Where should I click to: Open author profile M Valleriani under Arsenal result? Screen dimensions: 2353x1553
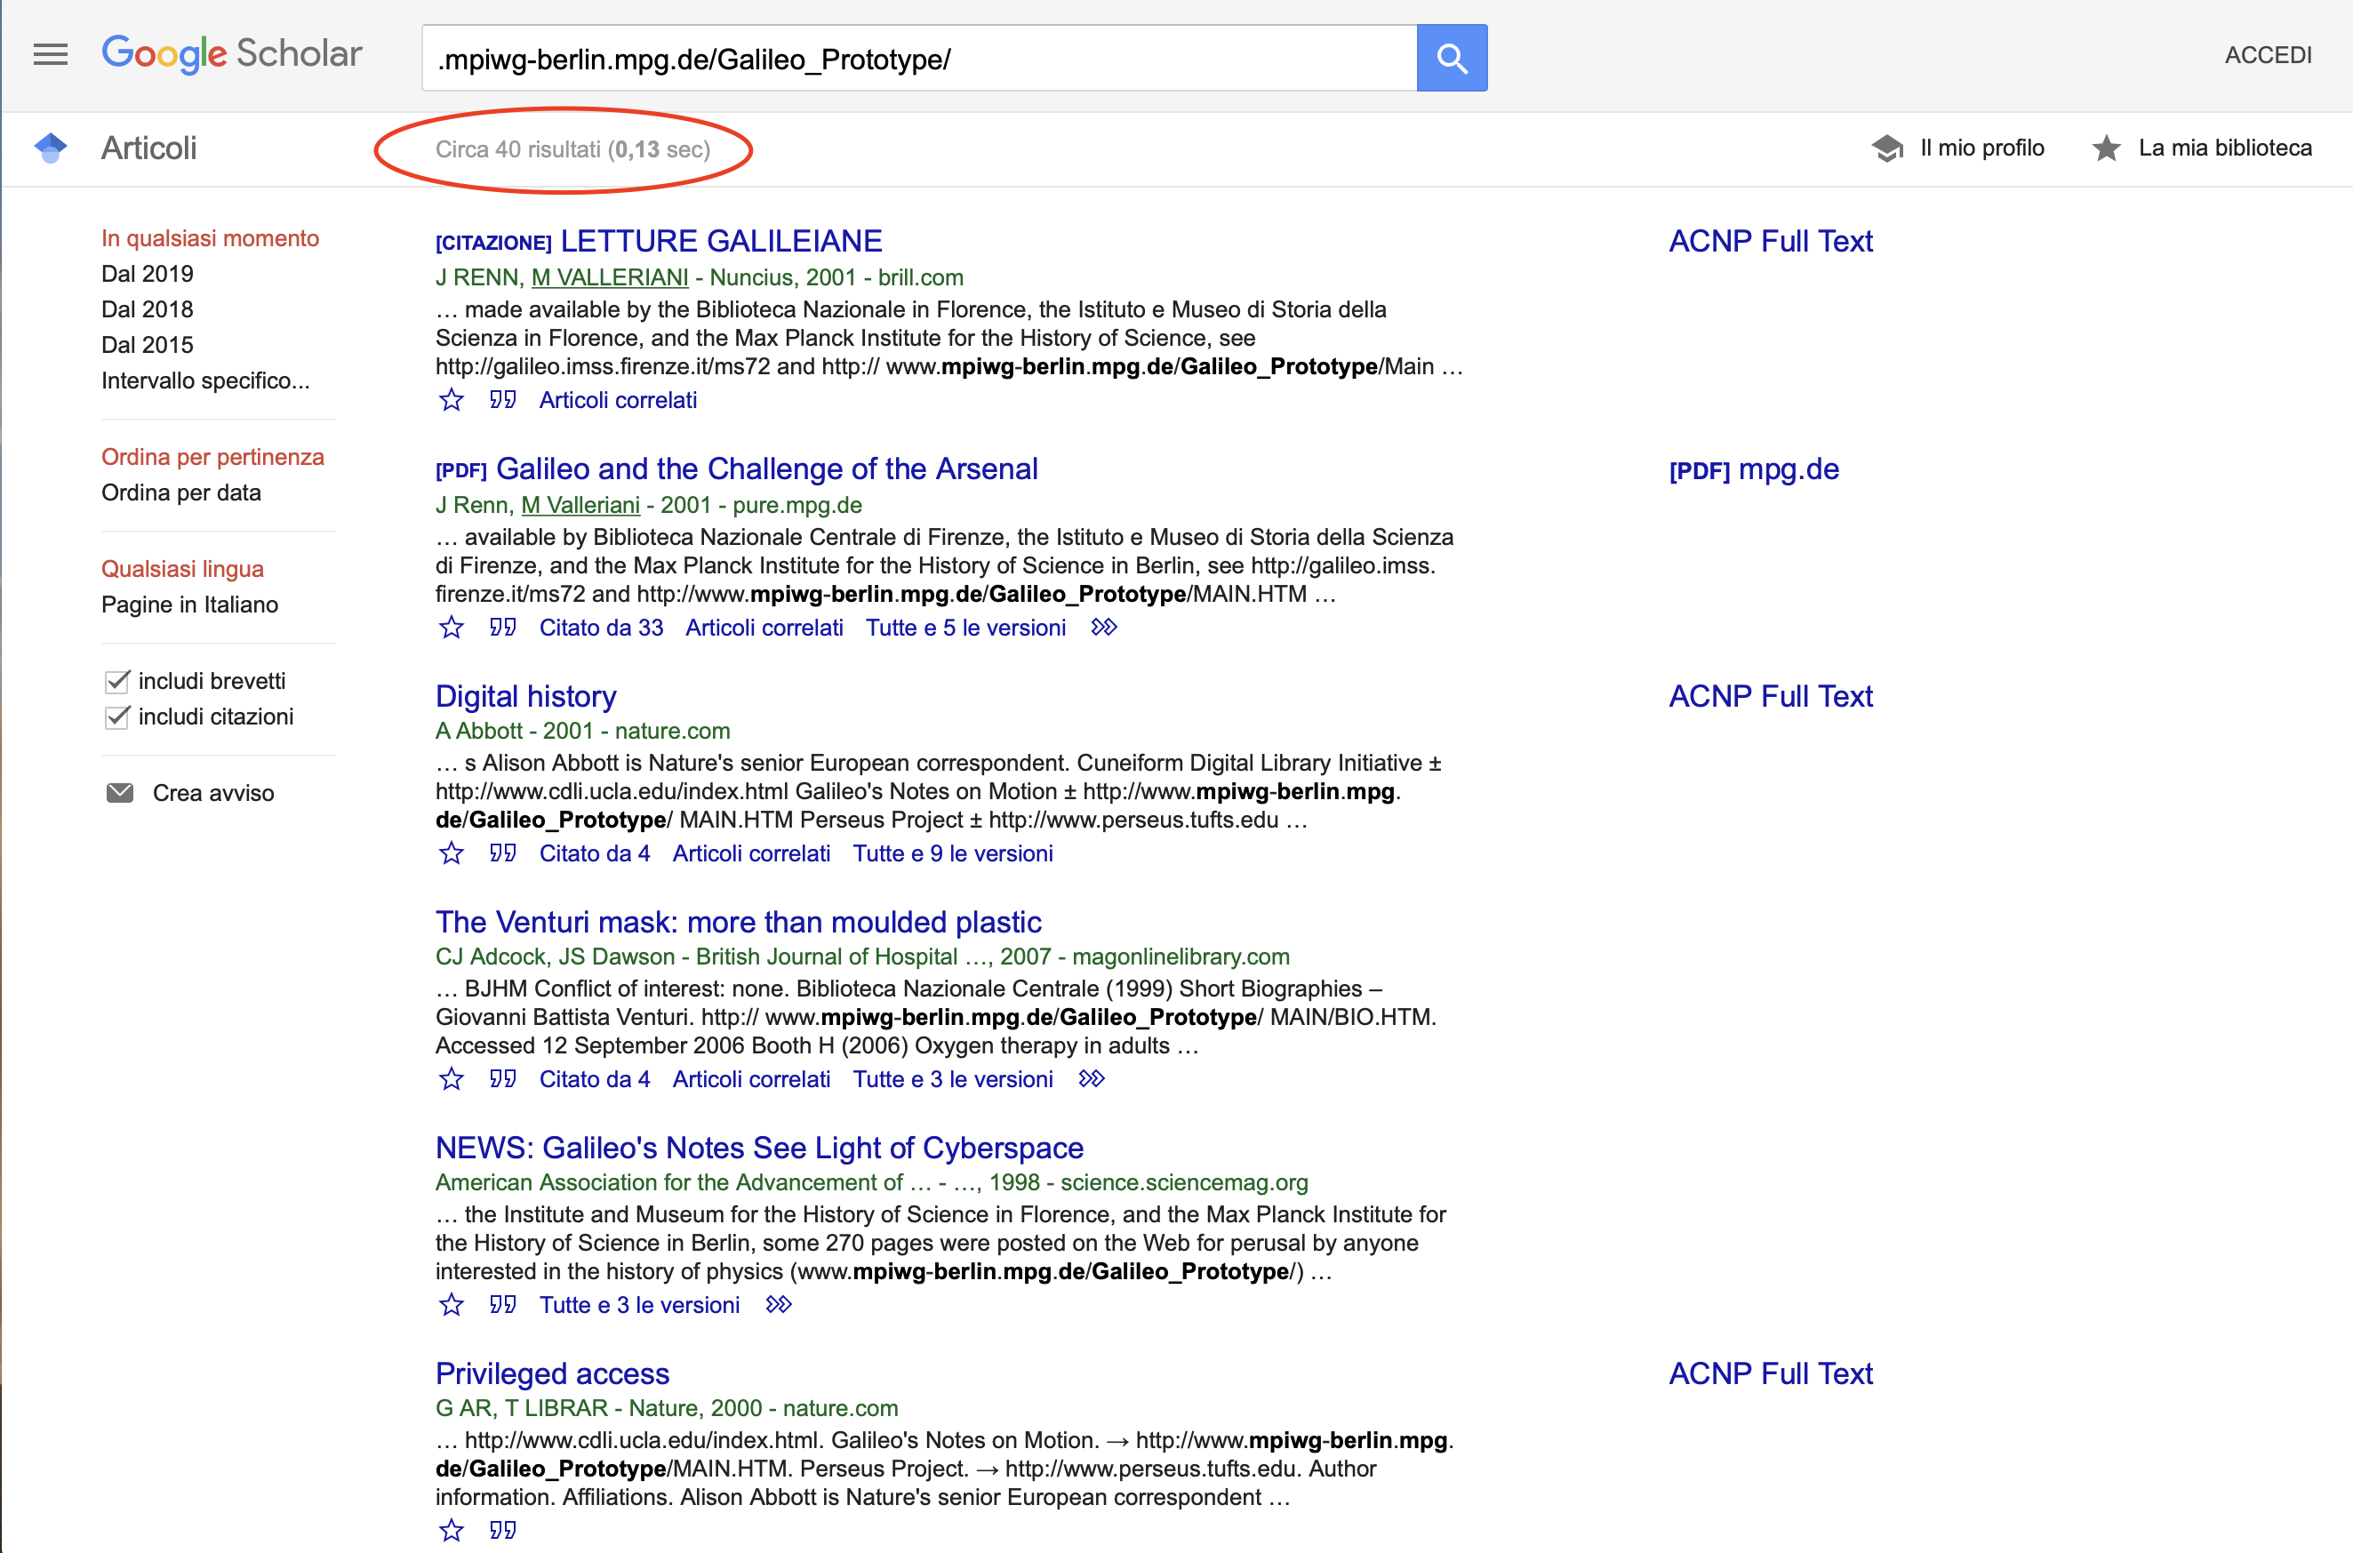pos(580,505)
